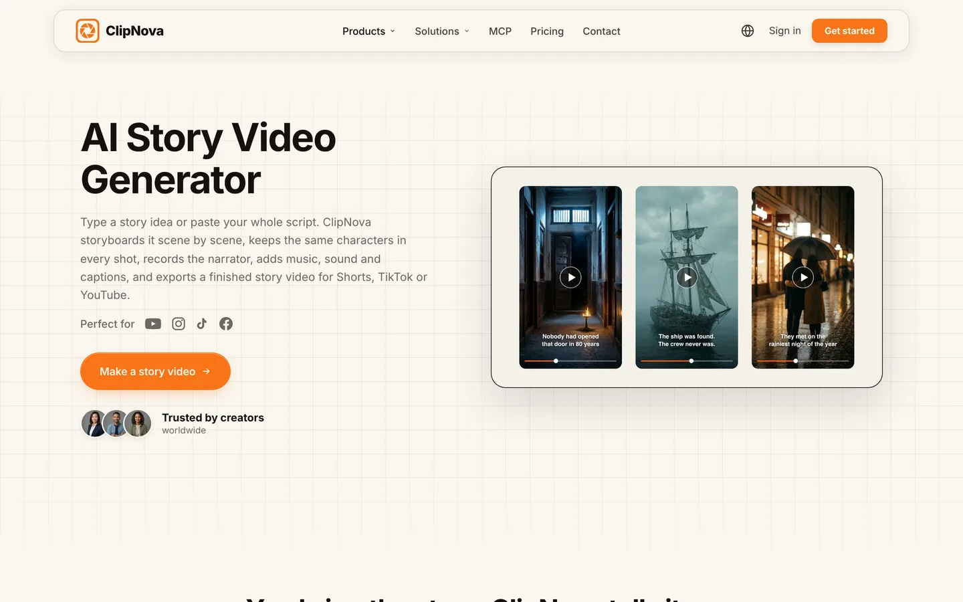963x602 pixels.
Task: Seek the ship video progress bar
Action: [687, 361]
